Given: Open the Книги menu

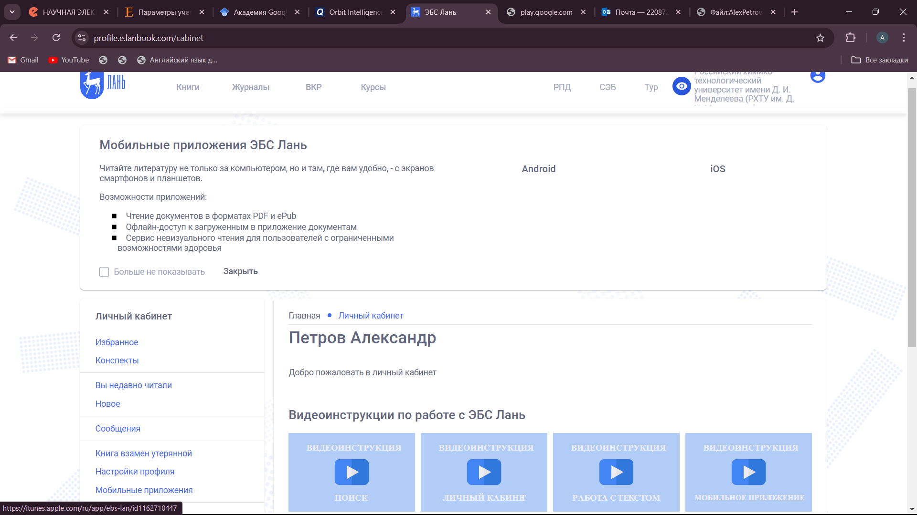Looking at the screenshot, I should [188, 87].
